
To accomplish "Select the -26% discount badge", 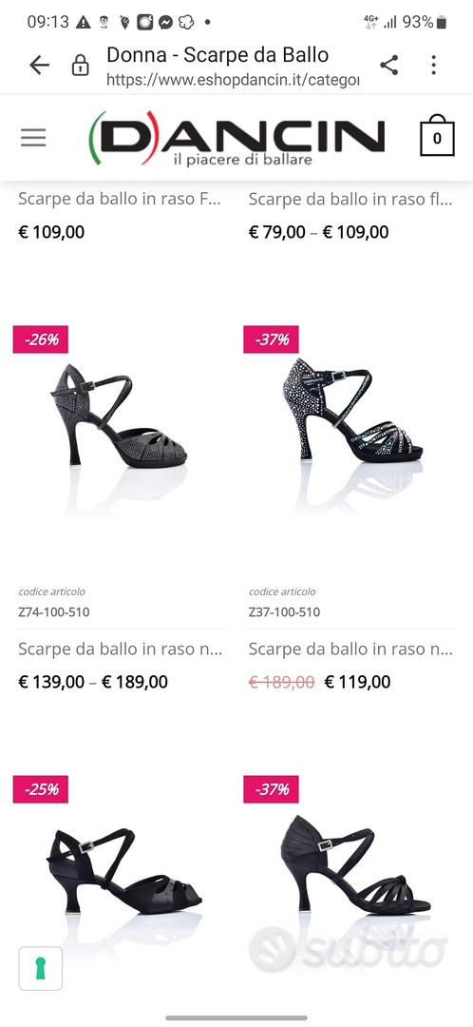I will (x=41, y=339).
